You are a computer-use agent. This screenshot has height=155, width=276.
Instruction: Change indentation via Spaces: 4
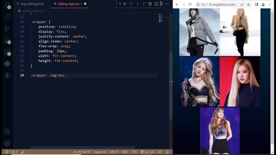pyautogui.click(x=100, y=152)
